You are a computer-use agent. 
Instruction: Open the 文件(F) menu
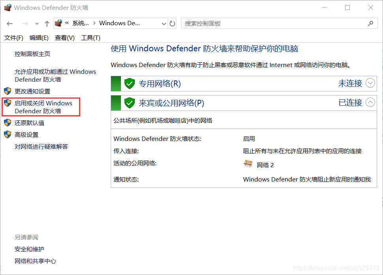click(x=14, y=38)
